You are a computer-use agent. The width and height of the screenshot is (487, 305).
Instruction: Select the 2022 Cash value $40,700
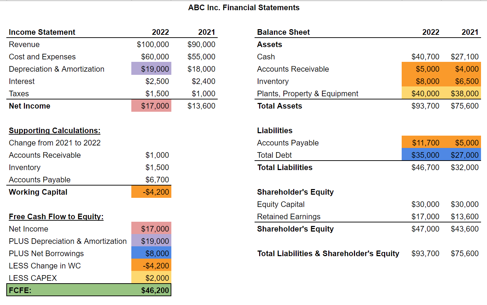click(x=425, y=57)
